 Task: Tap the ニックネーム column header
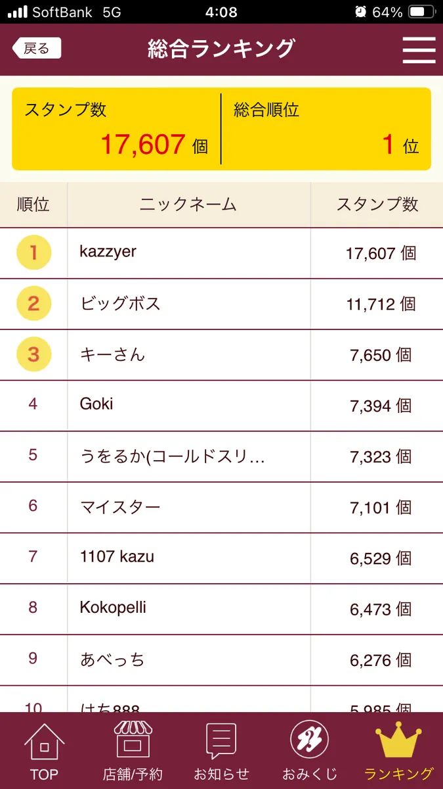188,204
